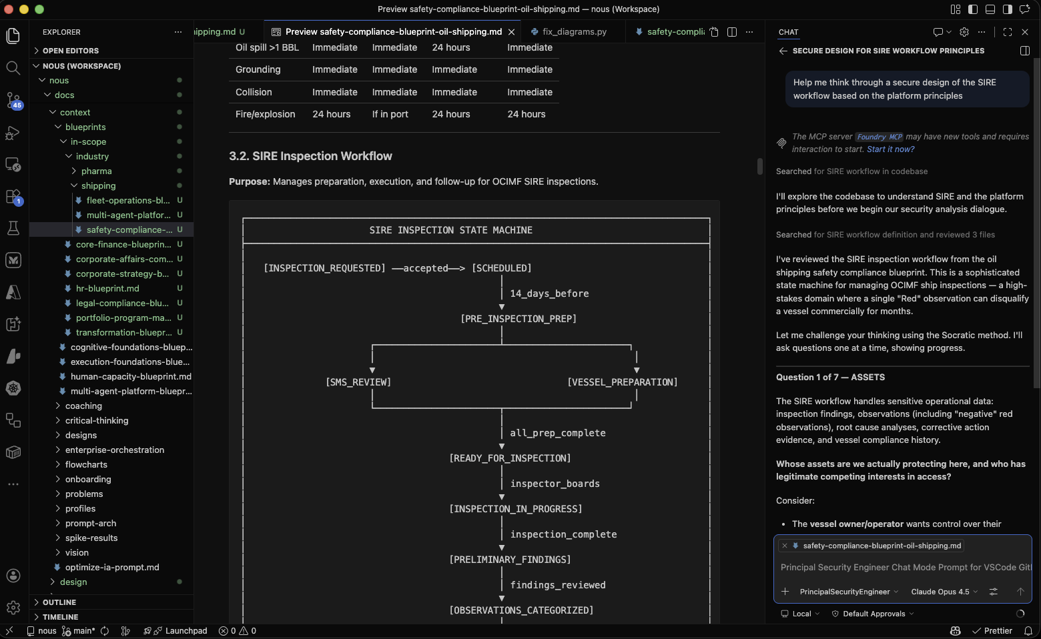Open the Docker/container icon in sidebar

[x=13, y=452]
